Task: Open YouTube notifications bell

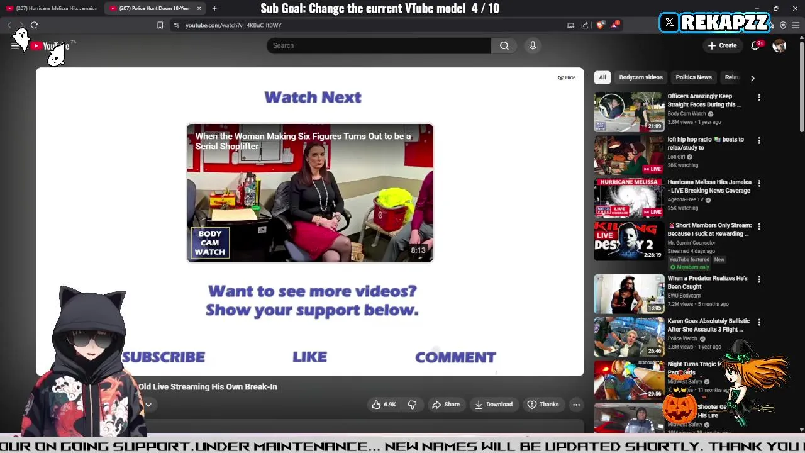Action: tap(755, 45)
